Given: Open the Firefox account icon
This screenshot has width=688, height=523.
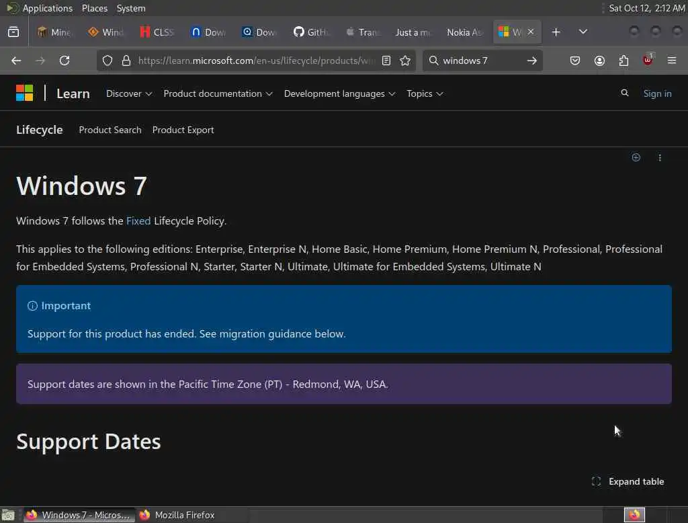Looking at the screenshot, I should point(599,61).
